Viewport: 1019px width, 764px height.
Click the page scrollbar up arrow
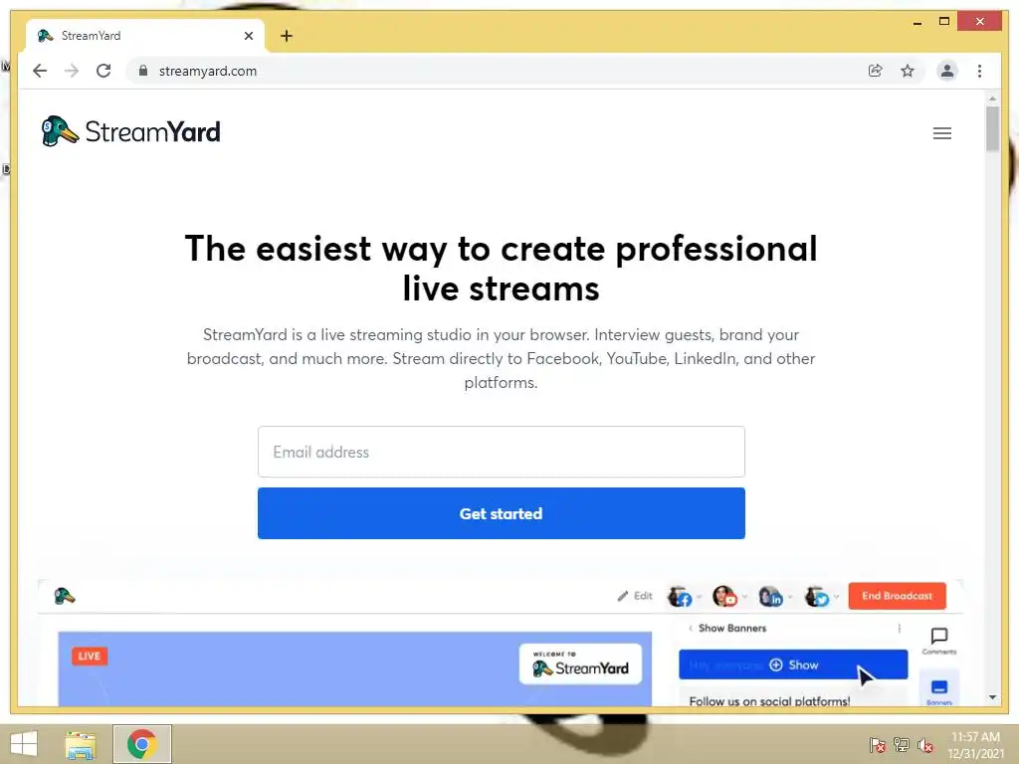[992, 98]
